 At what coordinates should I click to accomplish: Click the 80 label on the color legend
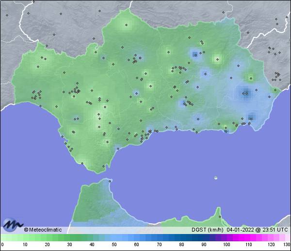click(x=181, y=245)
